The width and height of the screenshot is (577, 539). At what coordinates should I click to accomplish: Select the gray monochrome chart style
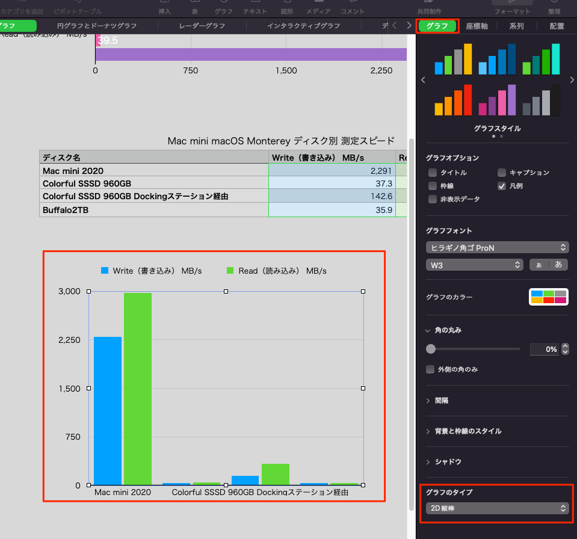[x=542, y=100]
